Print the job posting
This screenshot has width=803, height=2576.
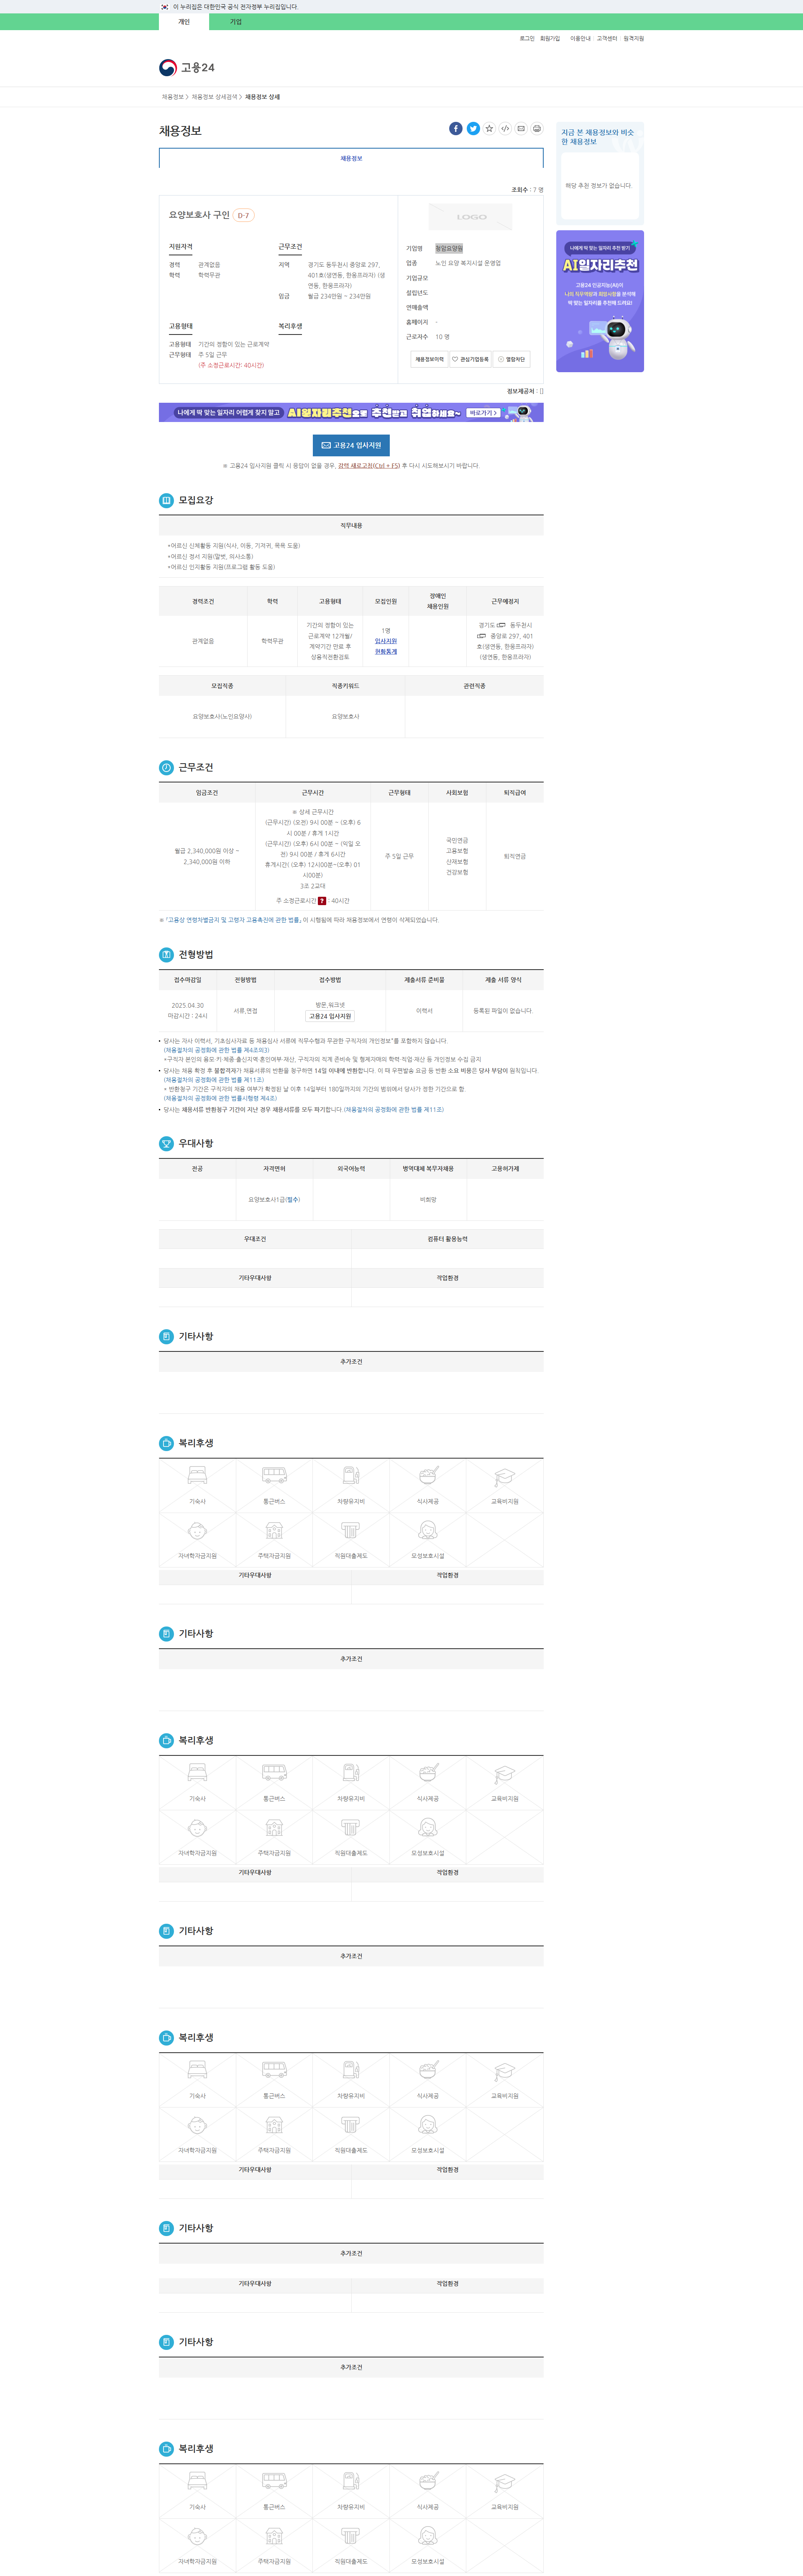pos(537,128)
